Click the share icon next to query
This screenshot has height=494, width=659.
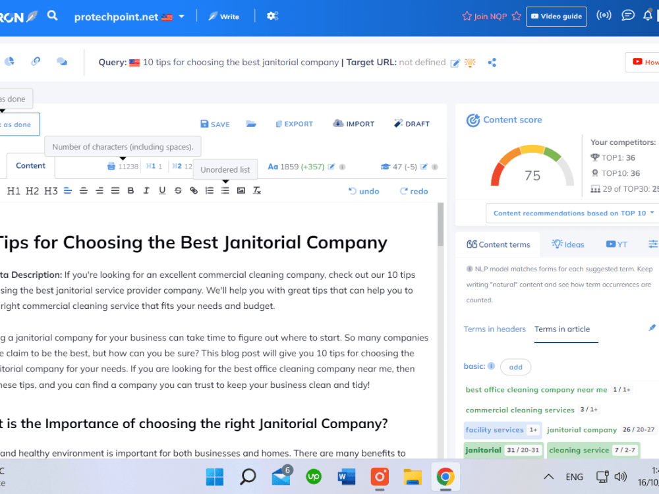pyautogui.click(x=492, y=63)
